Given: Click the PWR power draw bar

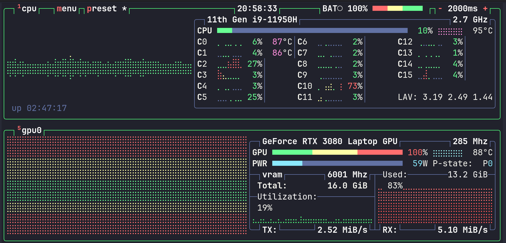Looking at the screenshot, I should (x=337, y=163).
